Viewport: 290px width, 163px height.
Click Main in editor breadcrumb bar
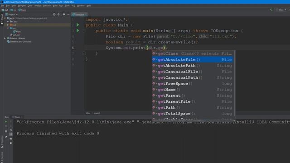tap(88, 113)
